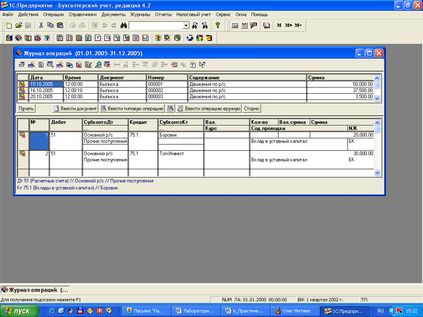Click the Copy icon in main toolbar

pos(50,25)
